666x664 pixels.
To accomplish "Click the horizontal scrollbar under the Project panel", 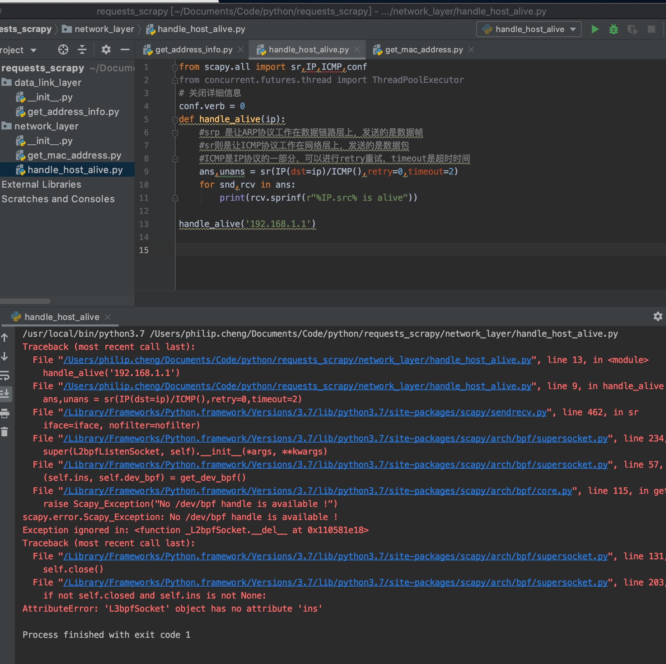I will [x=25, y=301].
